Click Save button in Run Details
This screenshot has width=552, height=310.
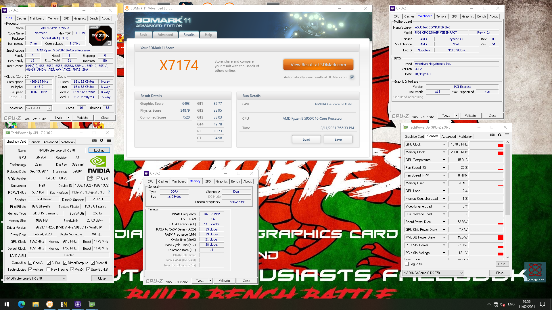pos(338,139)
